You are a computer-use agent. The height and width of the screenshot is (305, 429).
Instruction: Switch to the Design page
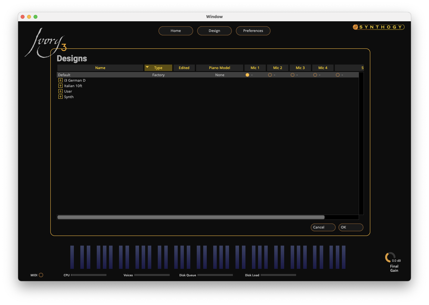(214, 31)
